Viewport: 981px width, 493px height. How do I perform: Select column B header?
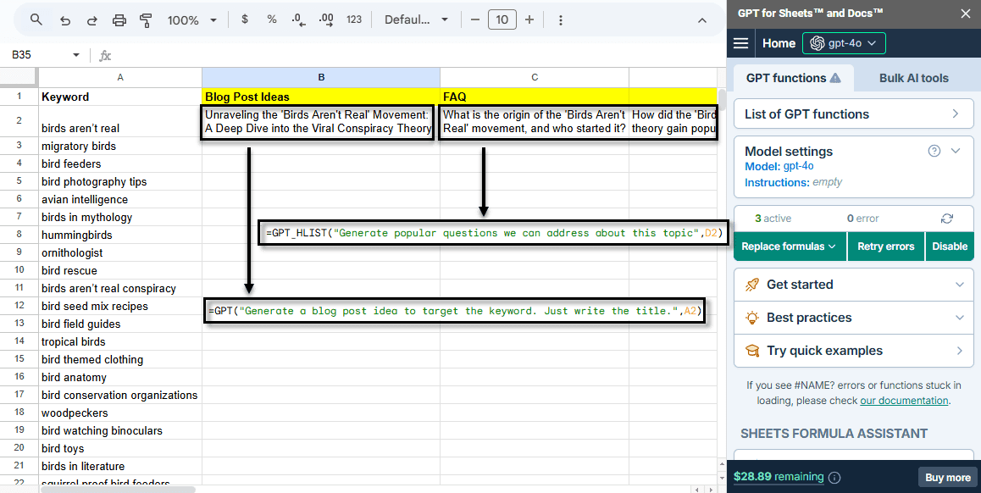pyautogui.click(x=321, y=78)
